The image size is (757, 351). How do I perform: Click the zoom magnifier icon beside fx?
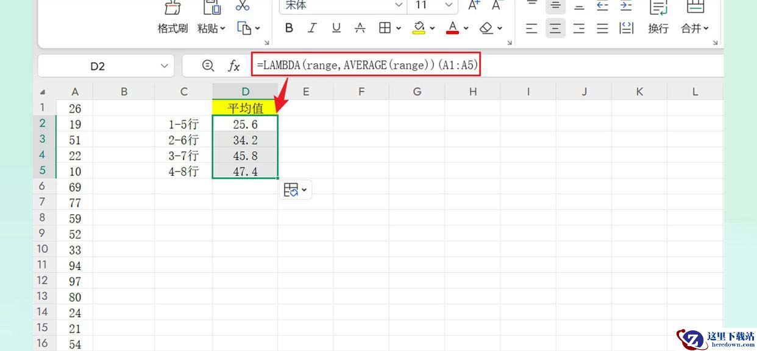click(208, 66)
